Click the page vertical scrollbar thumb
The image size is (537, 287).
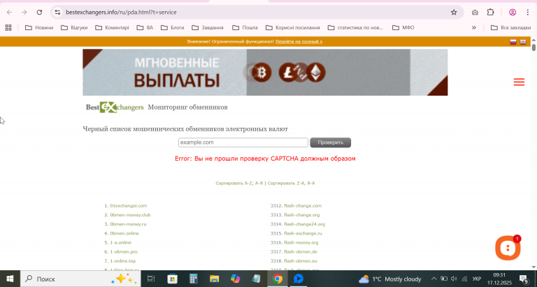coord(534,47)
